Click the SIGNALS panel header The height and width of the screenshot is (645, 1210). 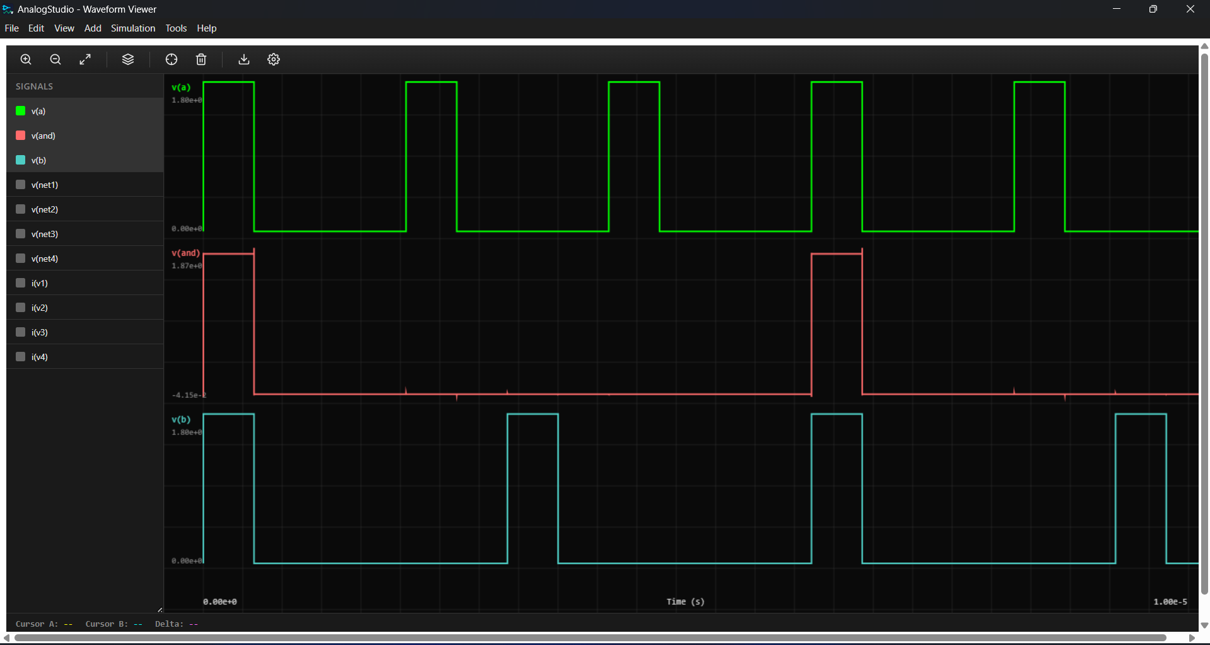coord(34,86)
